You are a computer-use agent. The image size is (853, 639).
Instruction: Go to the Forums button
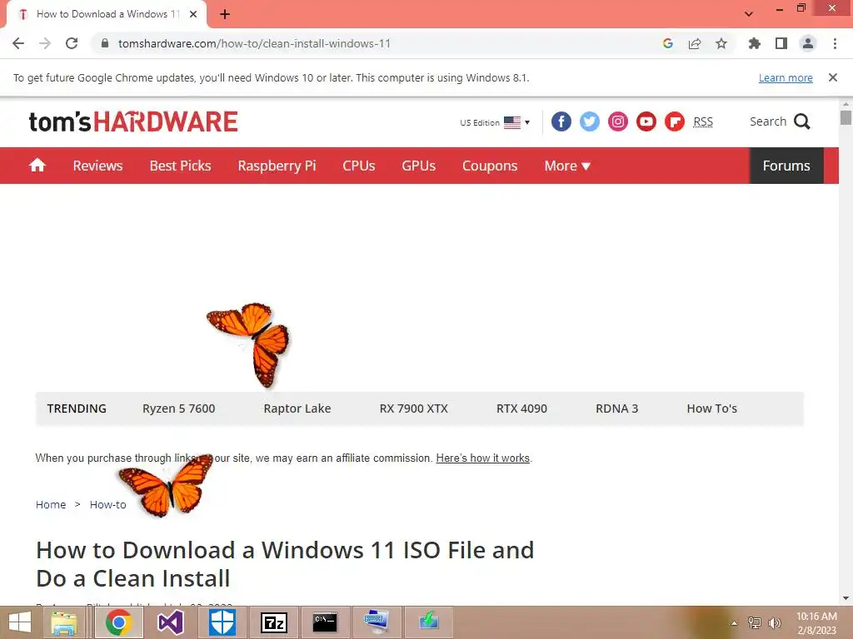point(786,166)
